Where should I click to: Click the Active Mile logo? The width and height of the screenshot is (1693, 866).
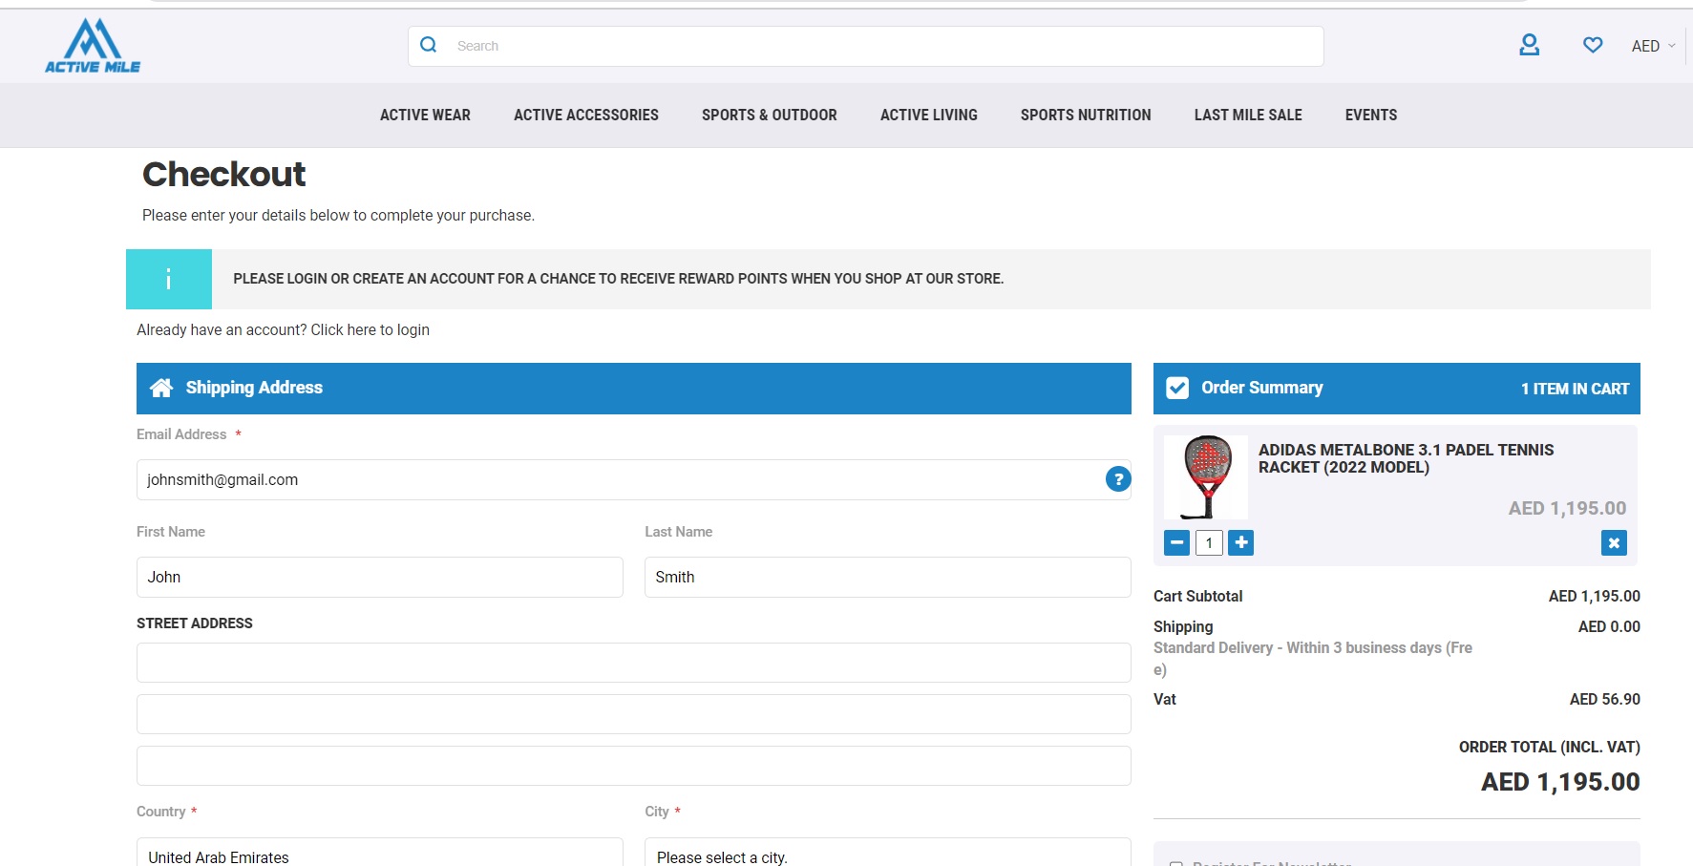[93, 46]
